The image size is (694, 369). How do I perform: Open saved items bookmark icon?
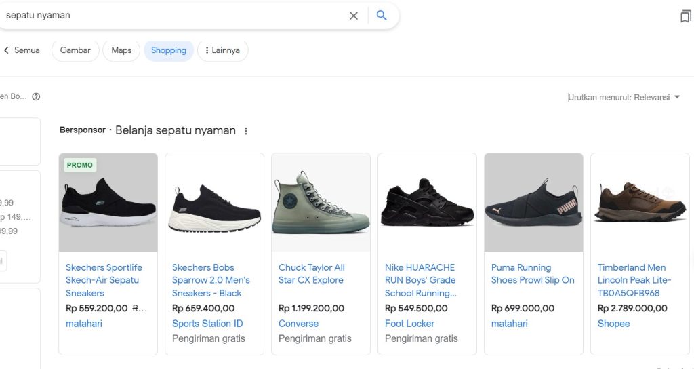point(686,17)
